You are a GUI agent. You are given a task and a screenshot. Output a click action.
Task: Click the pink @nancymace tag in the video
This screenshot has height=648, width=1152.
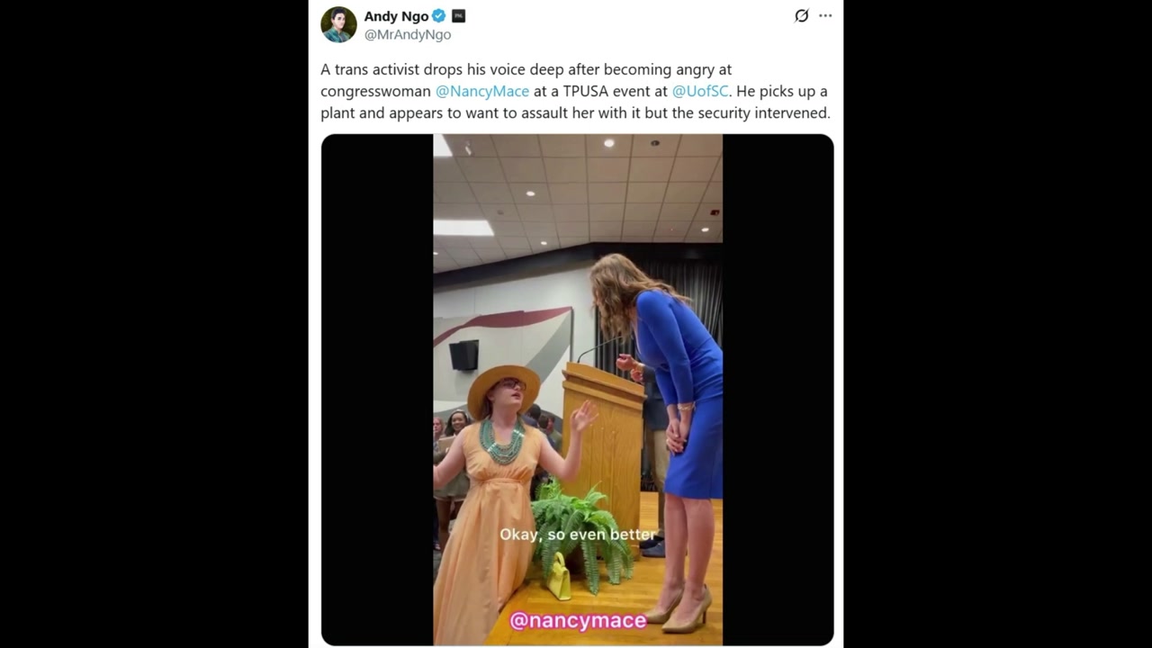pyautogui.click(x=578, y=620)
